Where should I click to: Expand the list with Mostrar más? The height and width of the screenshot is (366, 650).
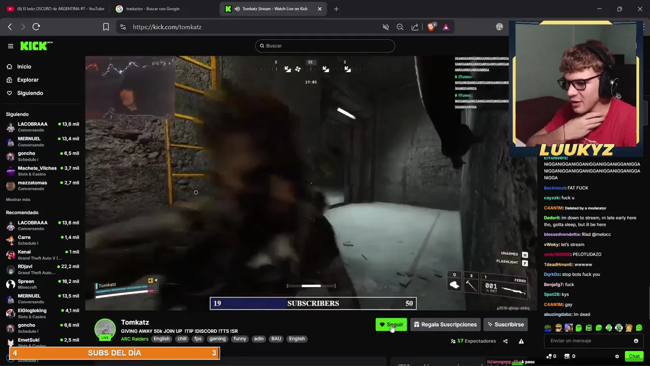point(18,200)
